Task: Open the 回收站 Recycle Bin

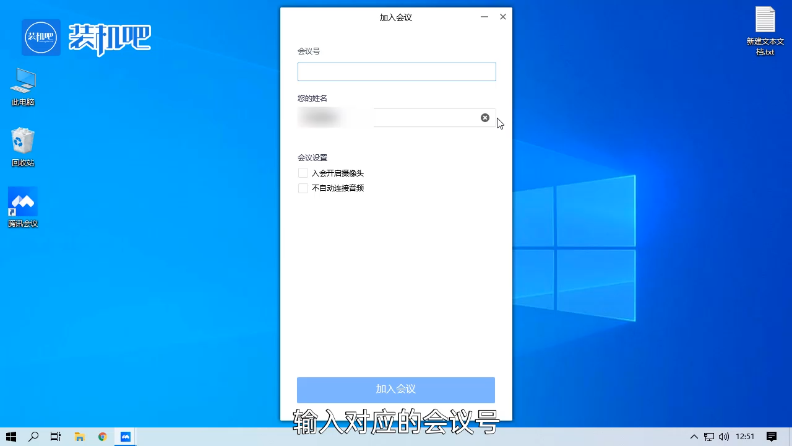Action: click(x=22, y=141)
